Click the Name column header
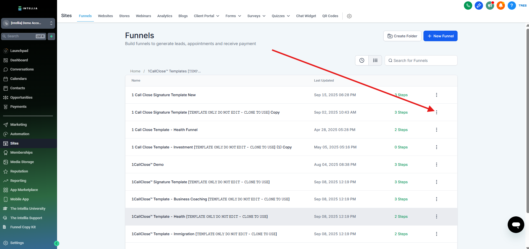The height and width of the screenshot is (249, 529). coord(136,81)
